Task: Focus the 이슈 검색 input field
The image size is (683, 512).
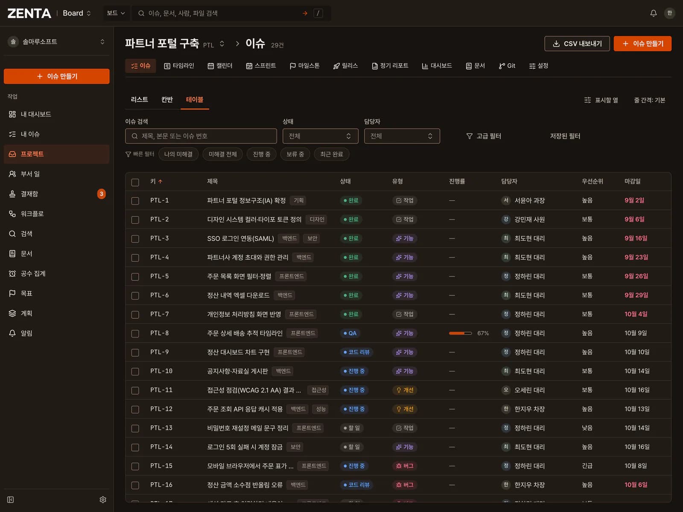Action: point(201,136)
